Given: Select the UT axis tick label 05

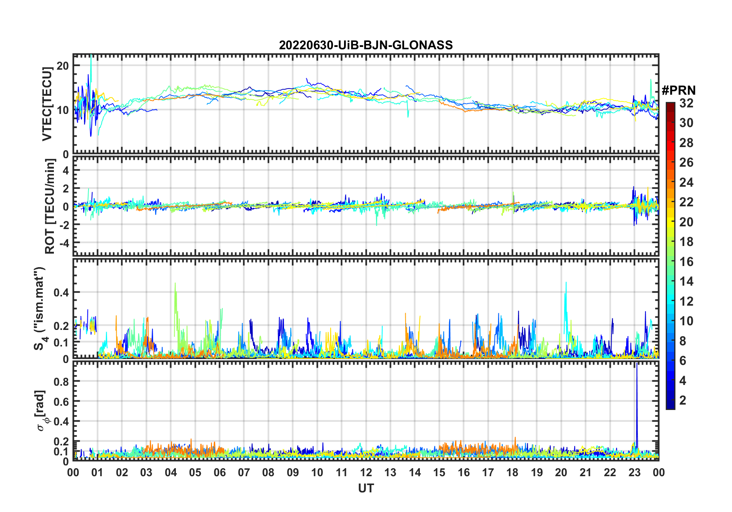Looking at the screenshot, I should pos(195,472).
